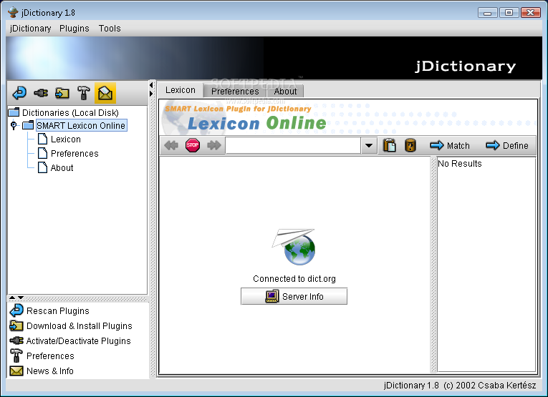
Task: Click the Download & Install Plugins folder icon
Action: tap(16, 325)
